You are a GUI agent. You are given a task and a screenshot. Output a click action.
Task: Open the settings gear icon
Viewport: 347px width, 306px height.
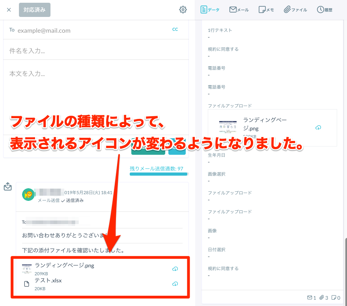click(x=183, y=10)
